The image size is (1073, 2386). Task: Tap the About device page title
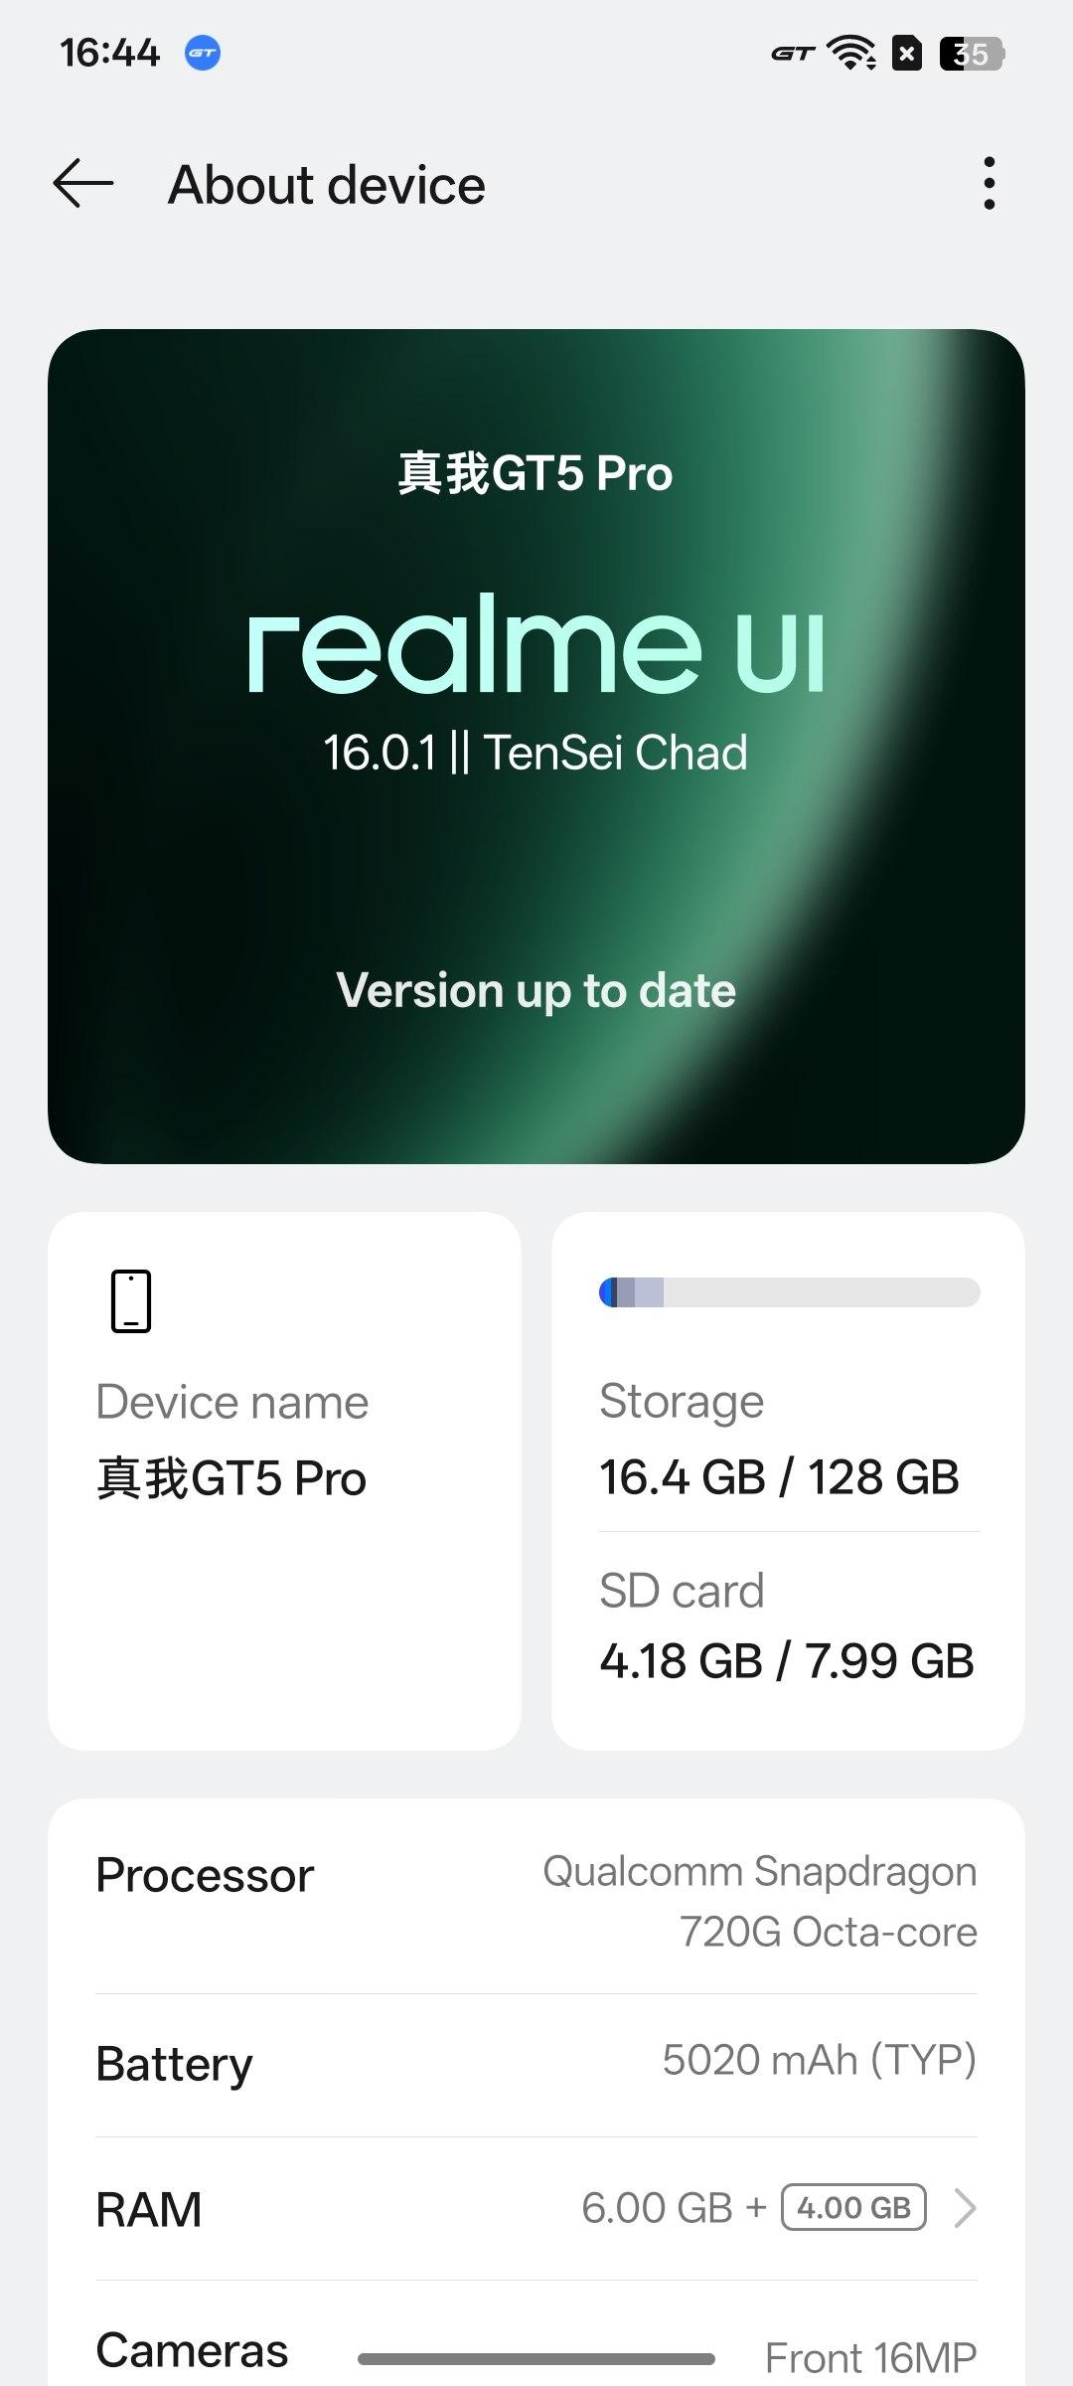pyautogui.click(x=327, y=185)
